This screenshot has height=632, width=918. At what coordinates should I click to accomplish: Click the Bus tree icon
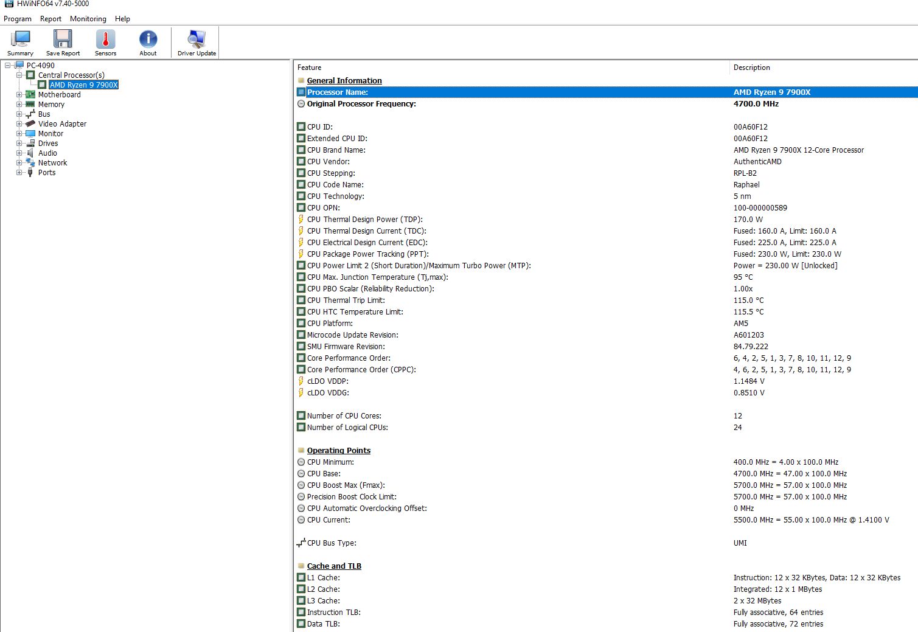tap(30, 114)
